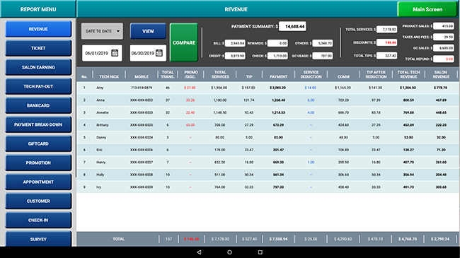Click the Salon Revenue column header
460x258 pixels.
pos(441,74)
